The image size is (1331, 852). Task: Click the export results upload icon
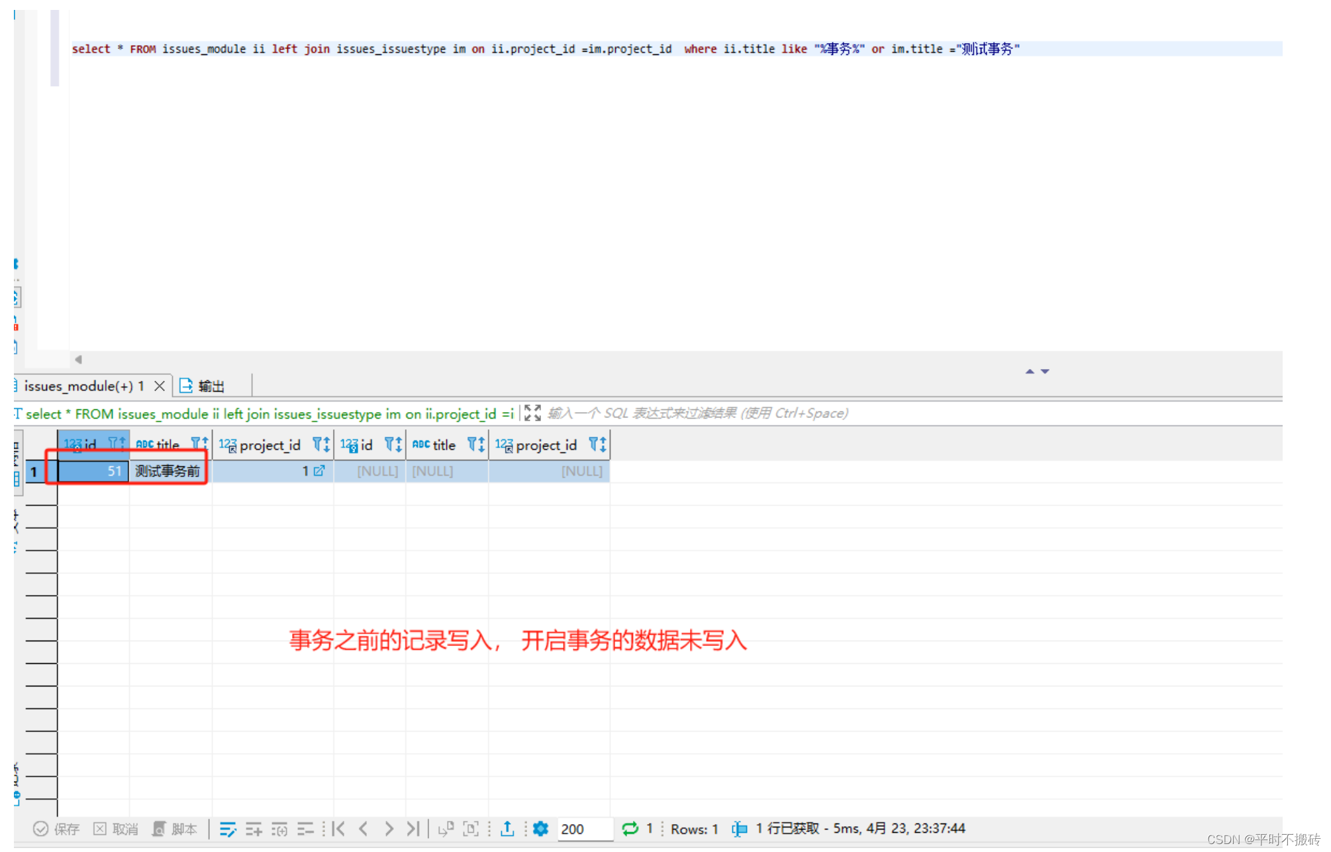click(507, 828)
